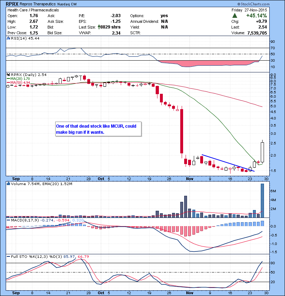
Task: Click the pink oversold RSI shaded area
Action: click(206, 63)
